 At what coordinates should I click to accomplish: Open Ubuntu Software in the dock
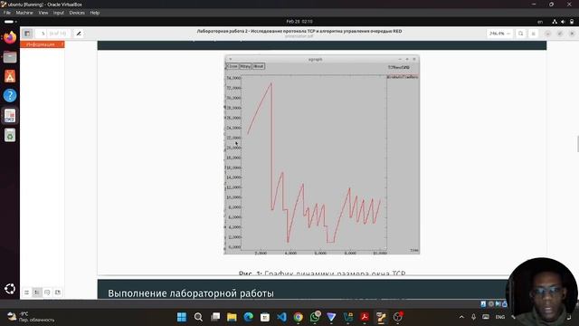point(10,76)
